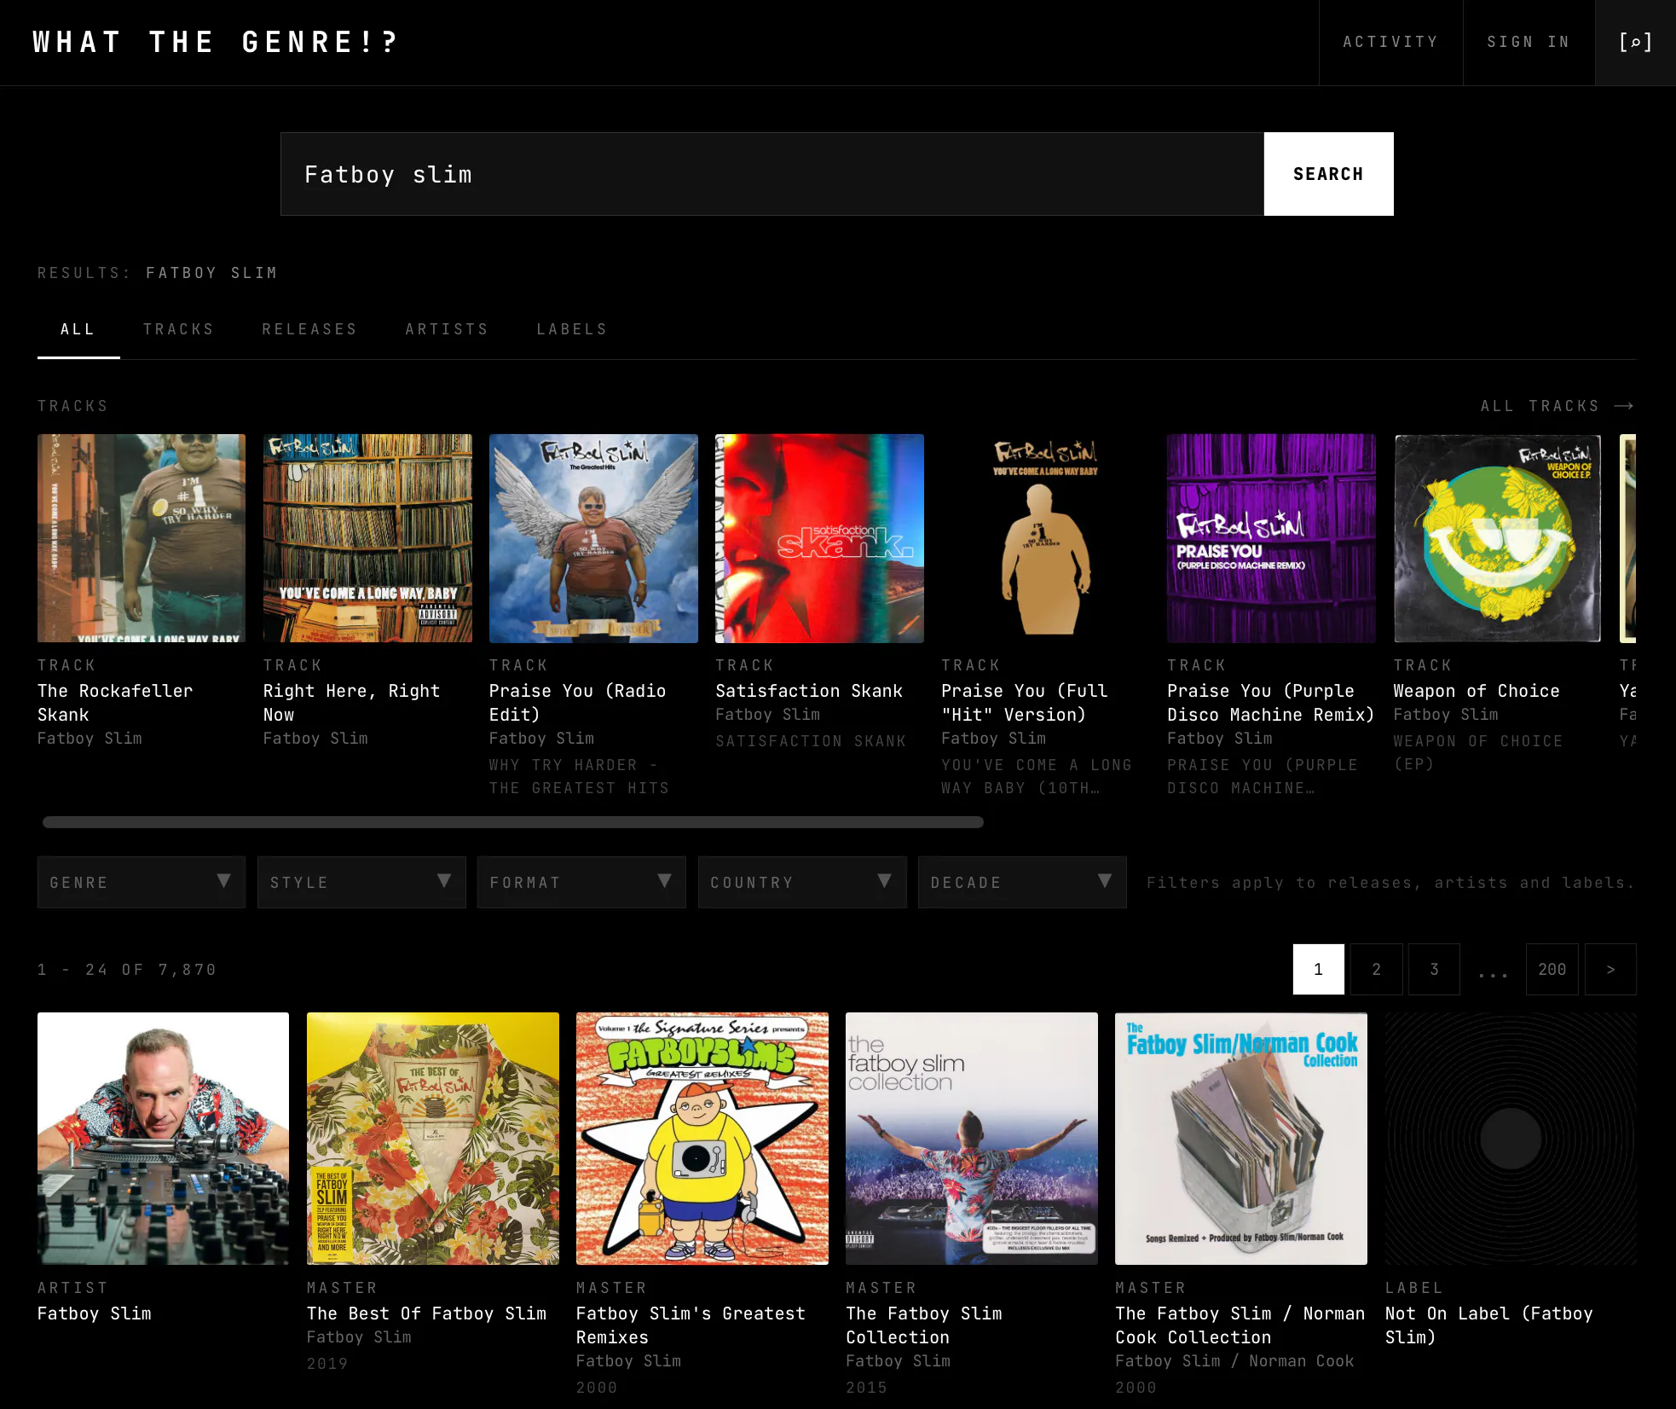Click the Sign In link
Viewport: 1676px width, 1409px height.
[1529, 42]
